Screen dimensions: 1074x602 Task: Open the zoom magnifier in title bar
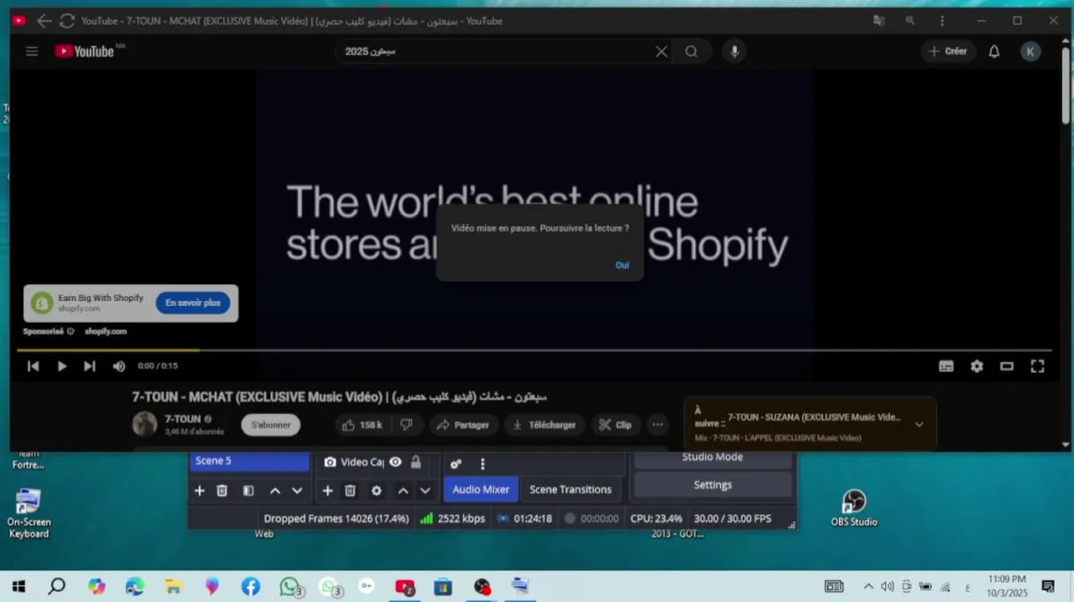[x=910, y=21]
